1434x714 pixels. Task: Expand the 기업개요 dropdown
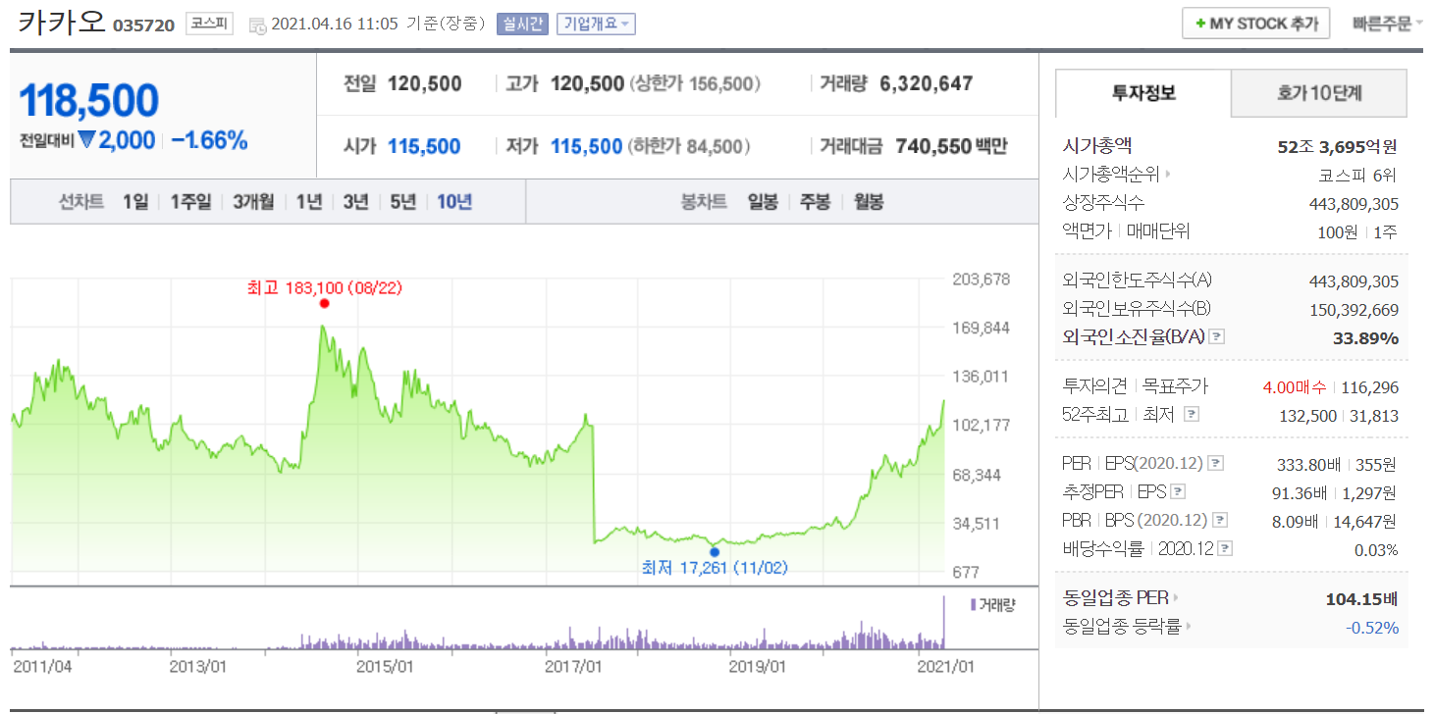click(x=596, y=24)
